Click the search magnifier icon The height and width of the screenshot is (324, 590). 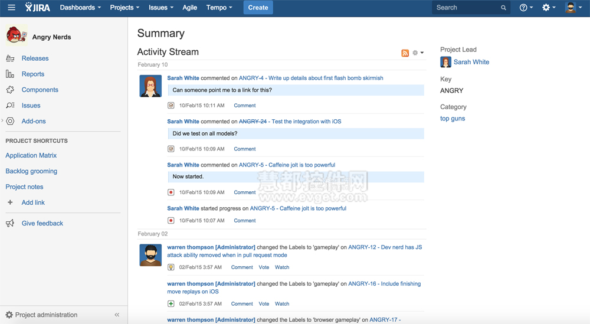[503, 8]
